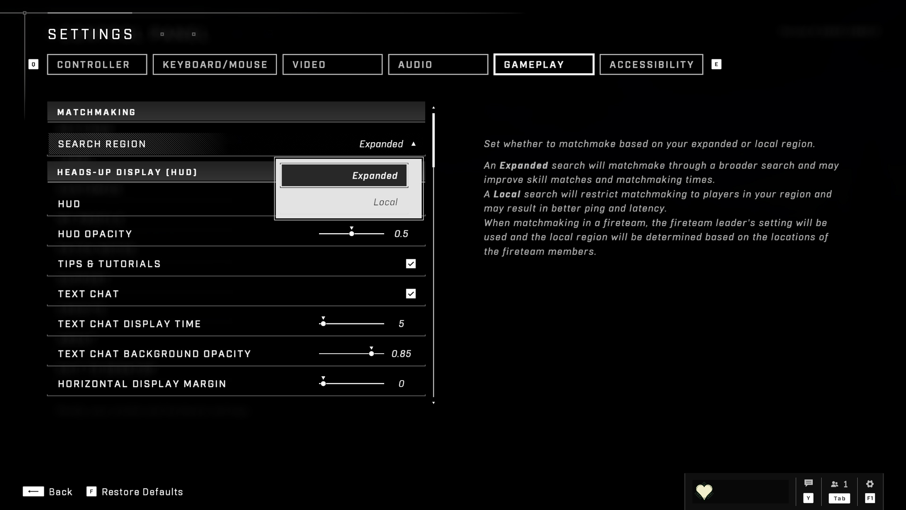Viewport: 906px width, 510px height.
Task: Click the chat/message icon bottom right
Action: coord(808,484)
